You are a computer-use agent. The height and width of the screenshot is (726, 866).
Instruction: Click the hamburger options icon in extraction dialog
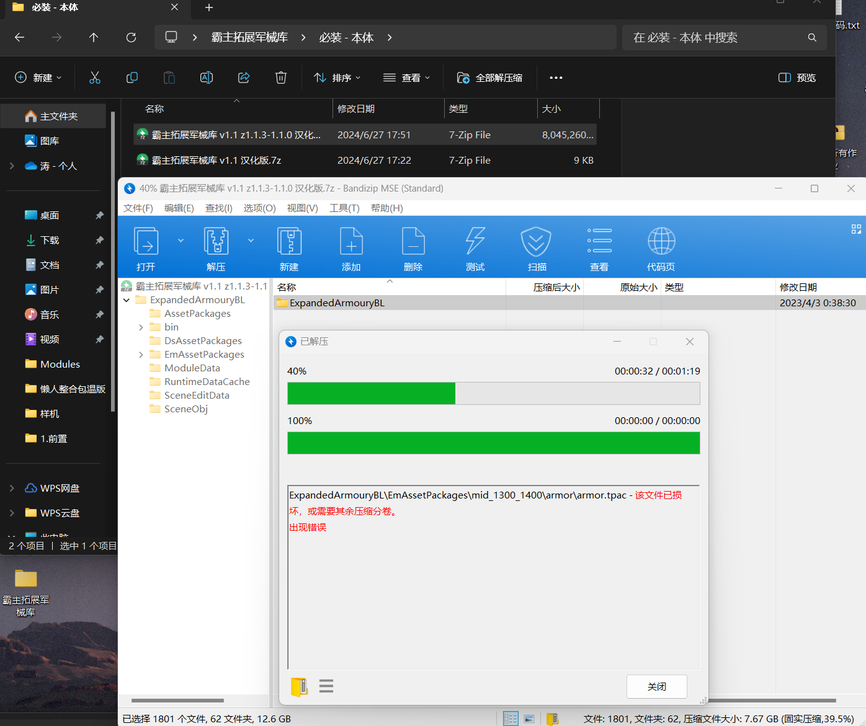point(326,686)
